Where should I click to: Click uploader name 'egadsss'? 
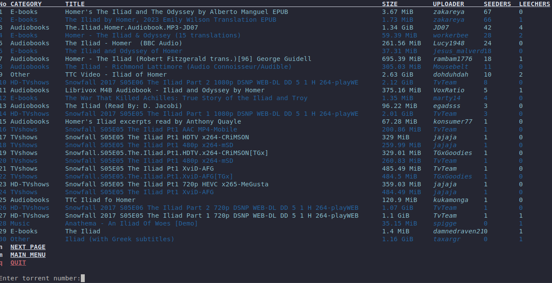447,106
